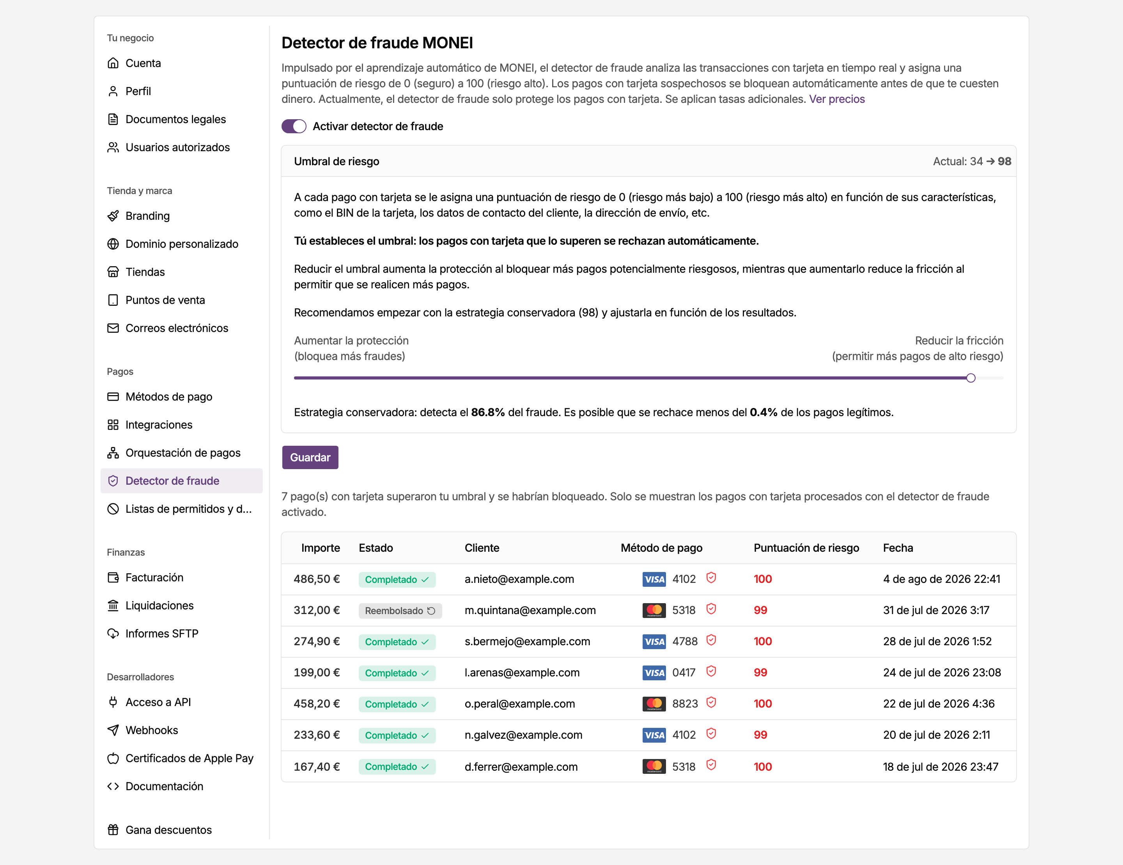Click Completado badge for l.arenas@example.com
The image size is (1123, 865).
coord(397,673)
